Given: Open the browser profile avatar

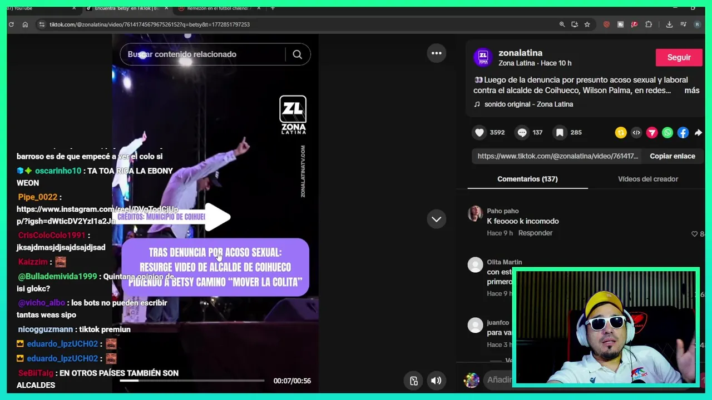Looking at the screenshot, I should pyautogui.click(x=698, y=24).
